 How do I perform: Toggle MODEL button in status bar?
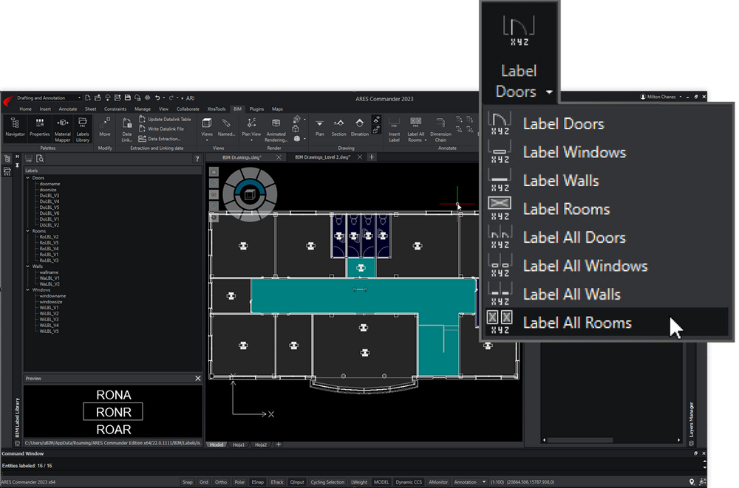(381, 482)
